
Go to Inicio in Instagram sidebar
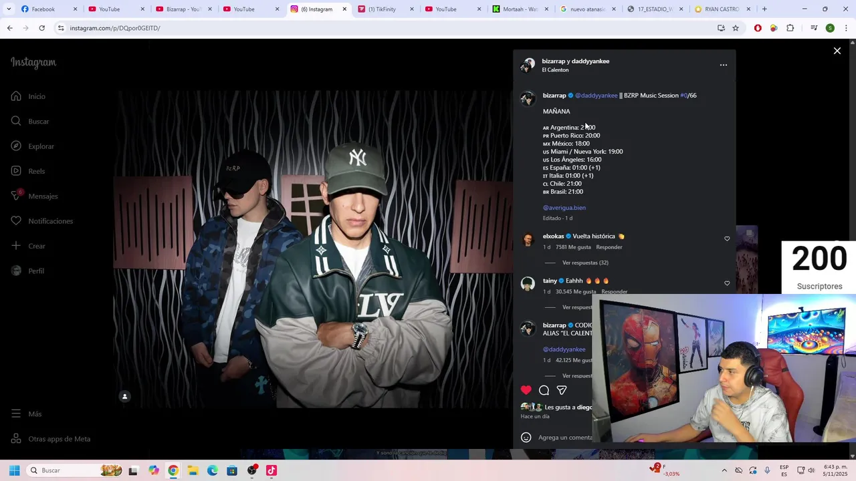(28, 96)
